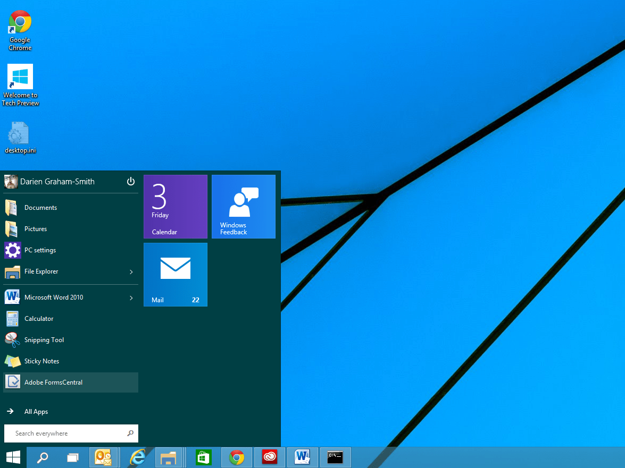Click the Adobe FormsCentral icon
This screenshot has width=625, height=468.
(x=12, y=382)
